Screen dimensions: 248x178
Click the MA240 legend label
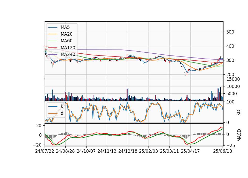68,54
